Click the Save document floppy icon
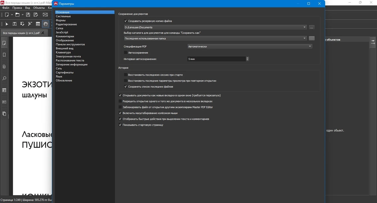Image resolution: width=377 pixels, height=203 pixels. pos(28,14)
